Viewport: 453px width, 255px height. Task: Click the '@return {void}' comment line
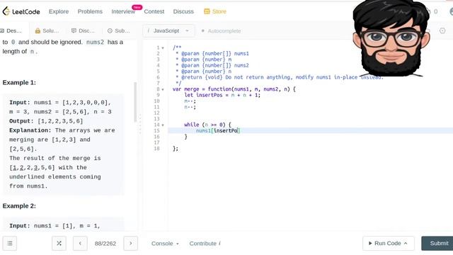(x=279, y=77)
